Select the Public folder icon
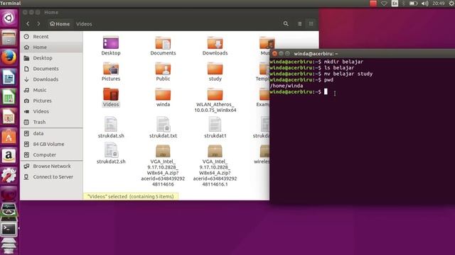Viewport: 455px width, 255px height. [163, 69]
